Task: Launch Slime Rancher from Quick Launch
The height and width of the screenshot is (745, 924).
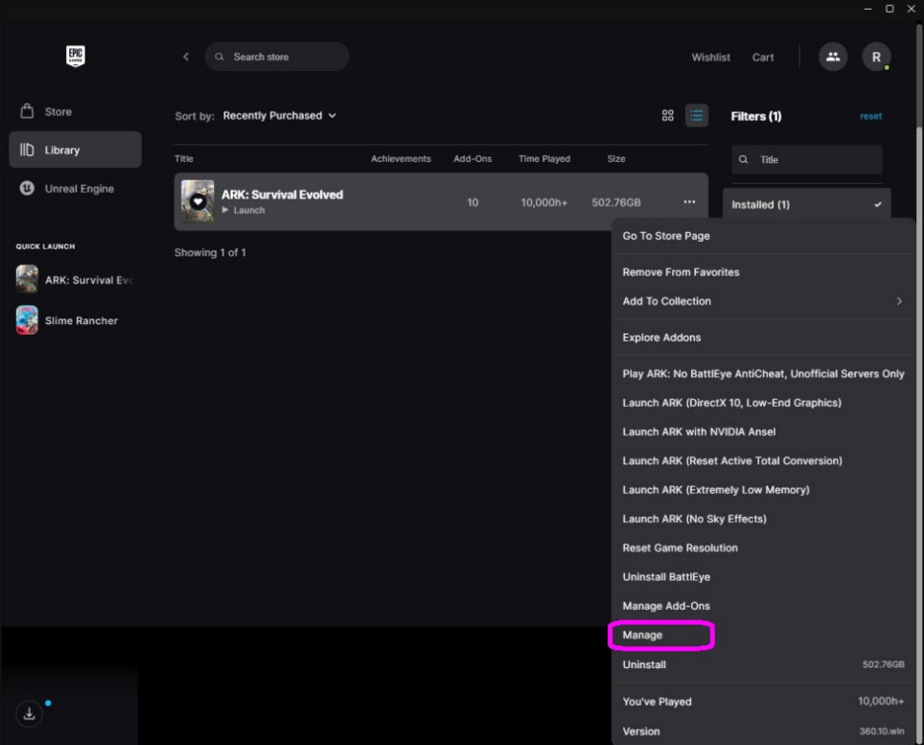Action: (67, 320)
